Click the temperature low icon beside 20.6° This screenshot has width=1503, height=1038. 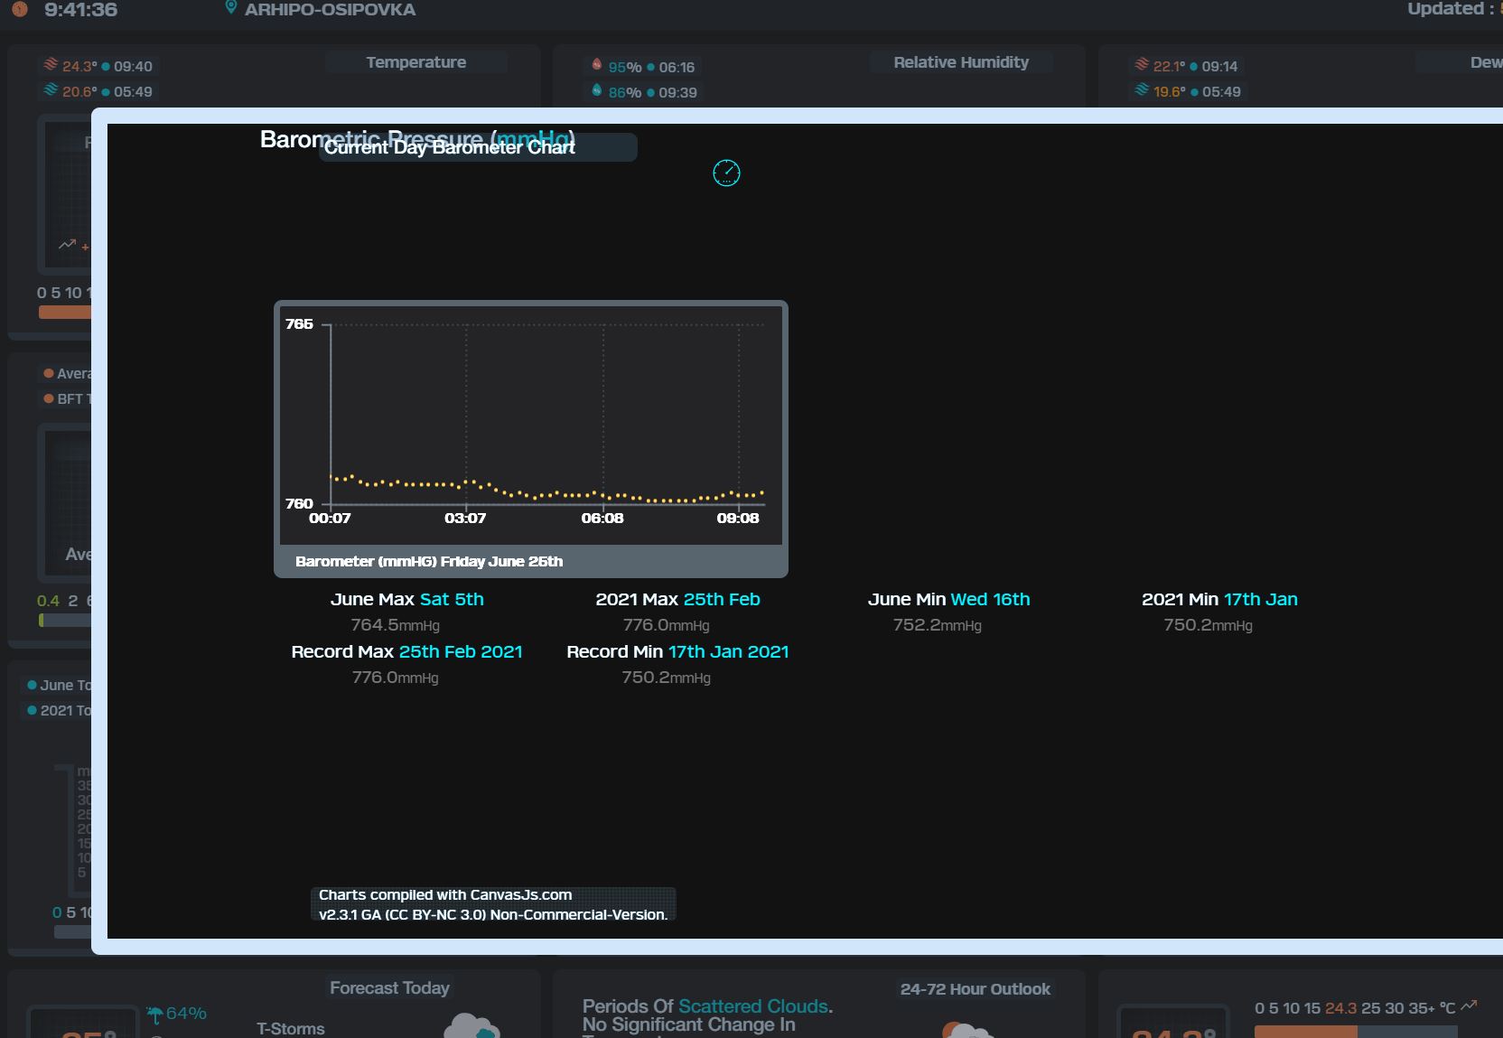pyautogui.click(x=51, y=90)
